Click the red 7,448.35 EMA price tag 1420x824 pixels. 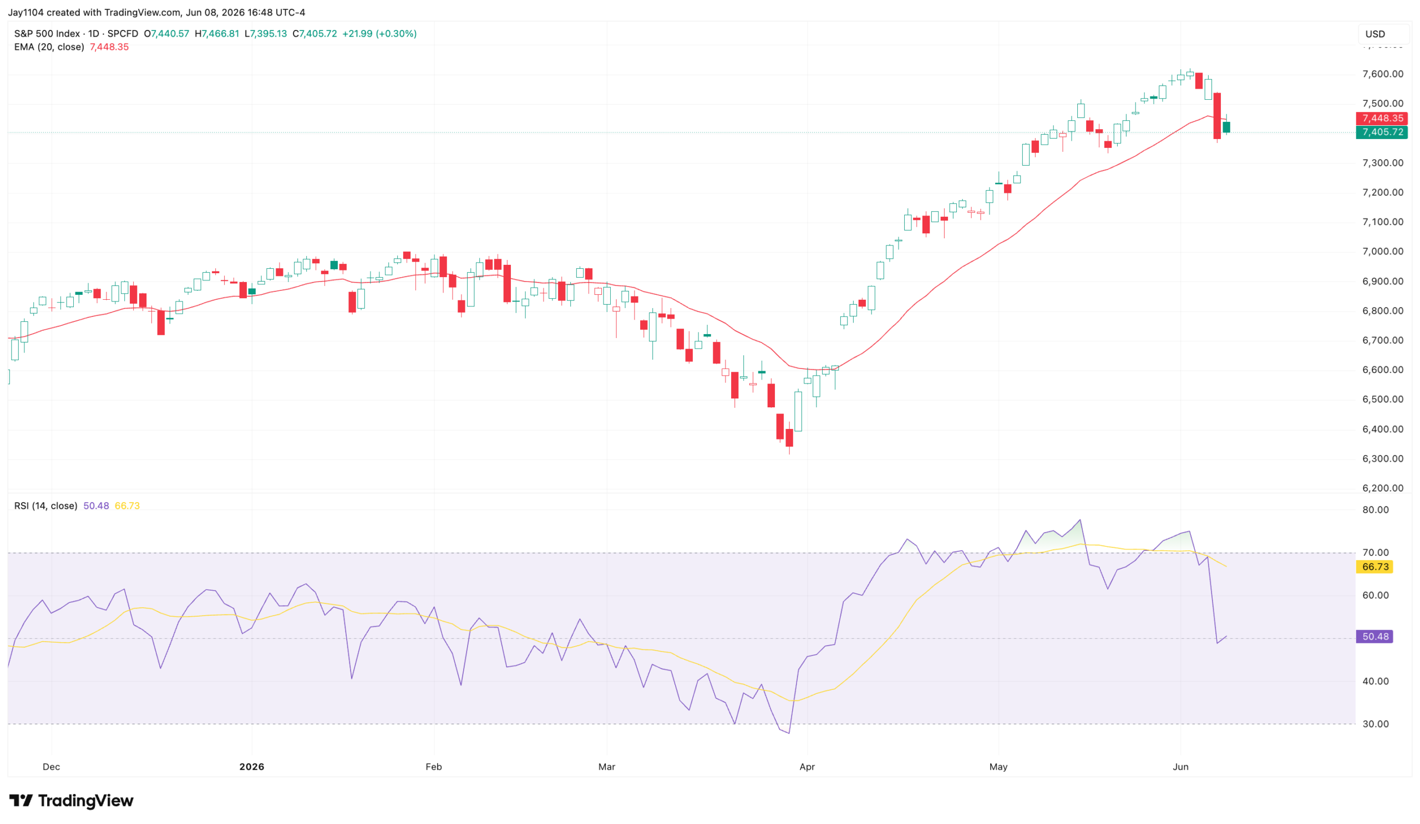(x=1382, y=118)
